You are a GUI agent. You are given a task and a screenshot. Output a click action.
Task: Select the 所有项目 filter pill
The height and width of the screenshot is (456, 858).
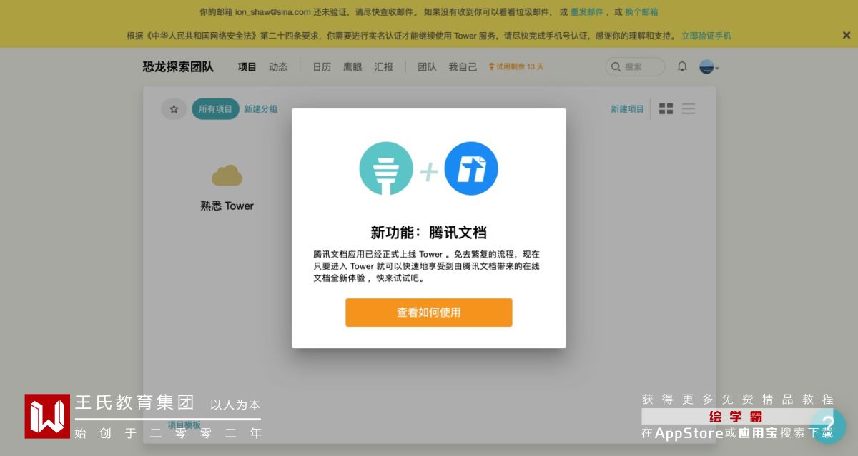point(215,109)
